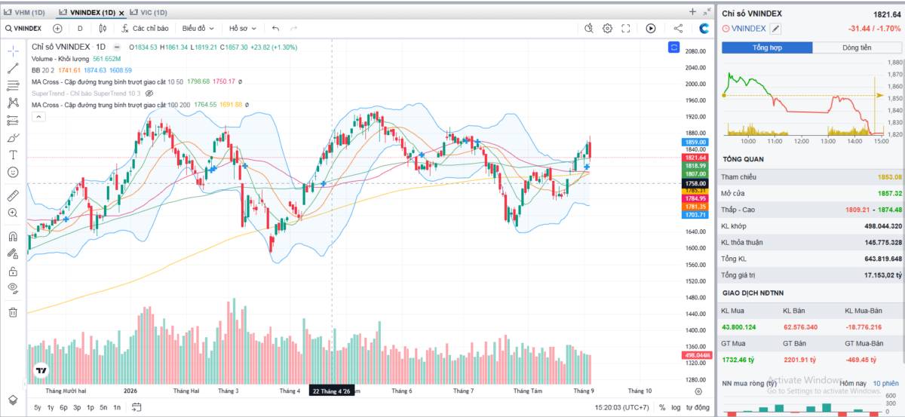Select the 'Dòng tiền' tab
The height and width of the screenshot is (417, 905).
[x=857, y=48]
